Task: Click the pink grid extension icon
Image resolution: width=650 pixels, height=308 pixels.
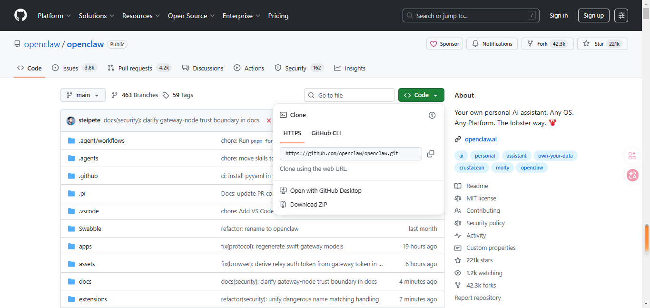Action: pyautogui.click(x=632, y=156)
